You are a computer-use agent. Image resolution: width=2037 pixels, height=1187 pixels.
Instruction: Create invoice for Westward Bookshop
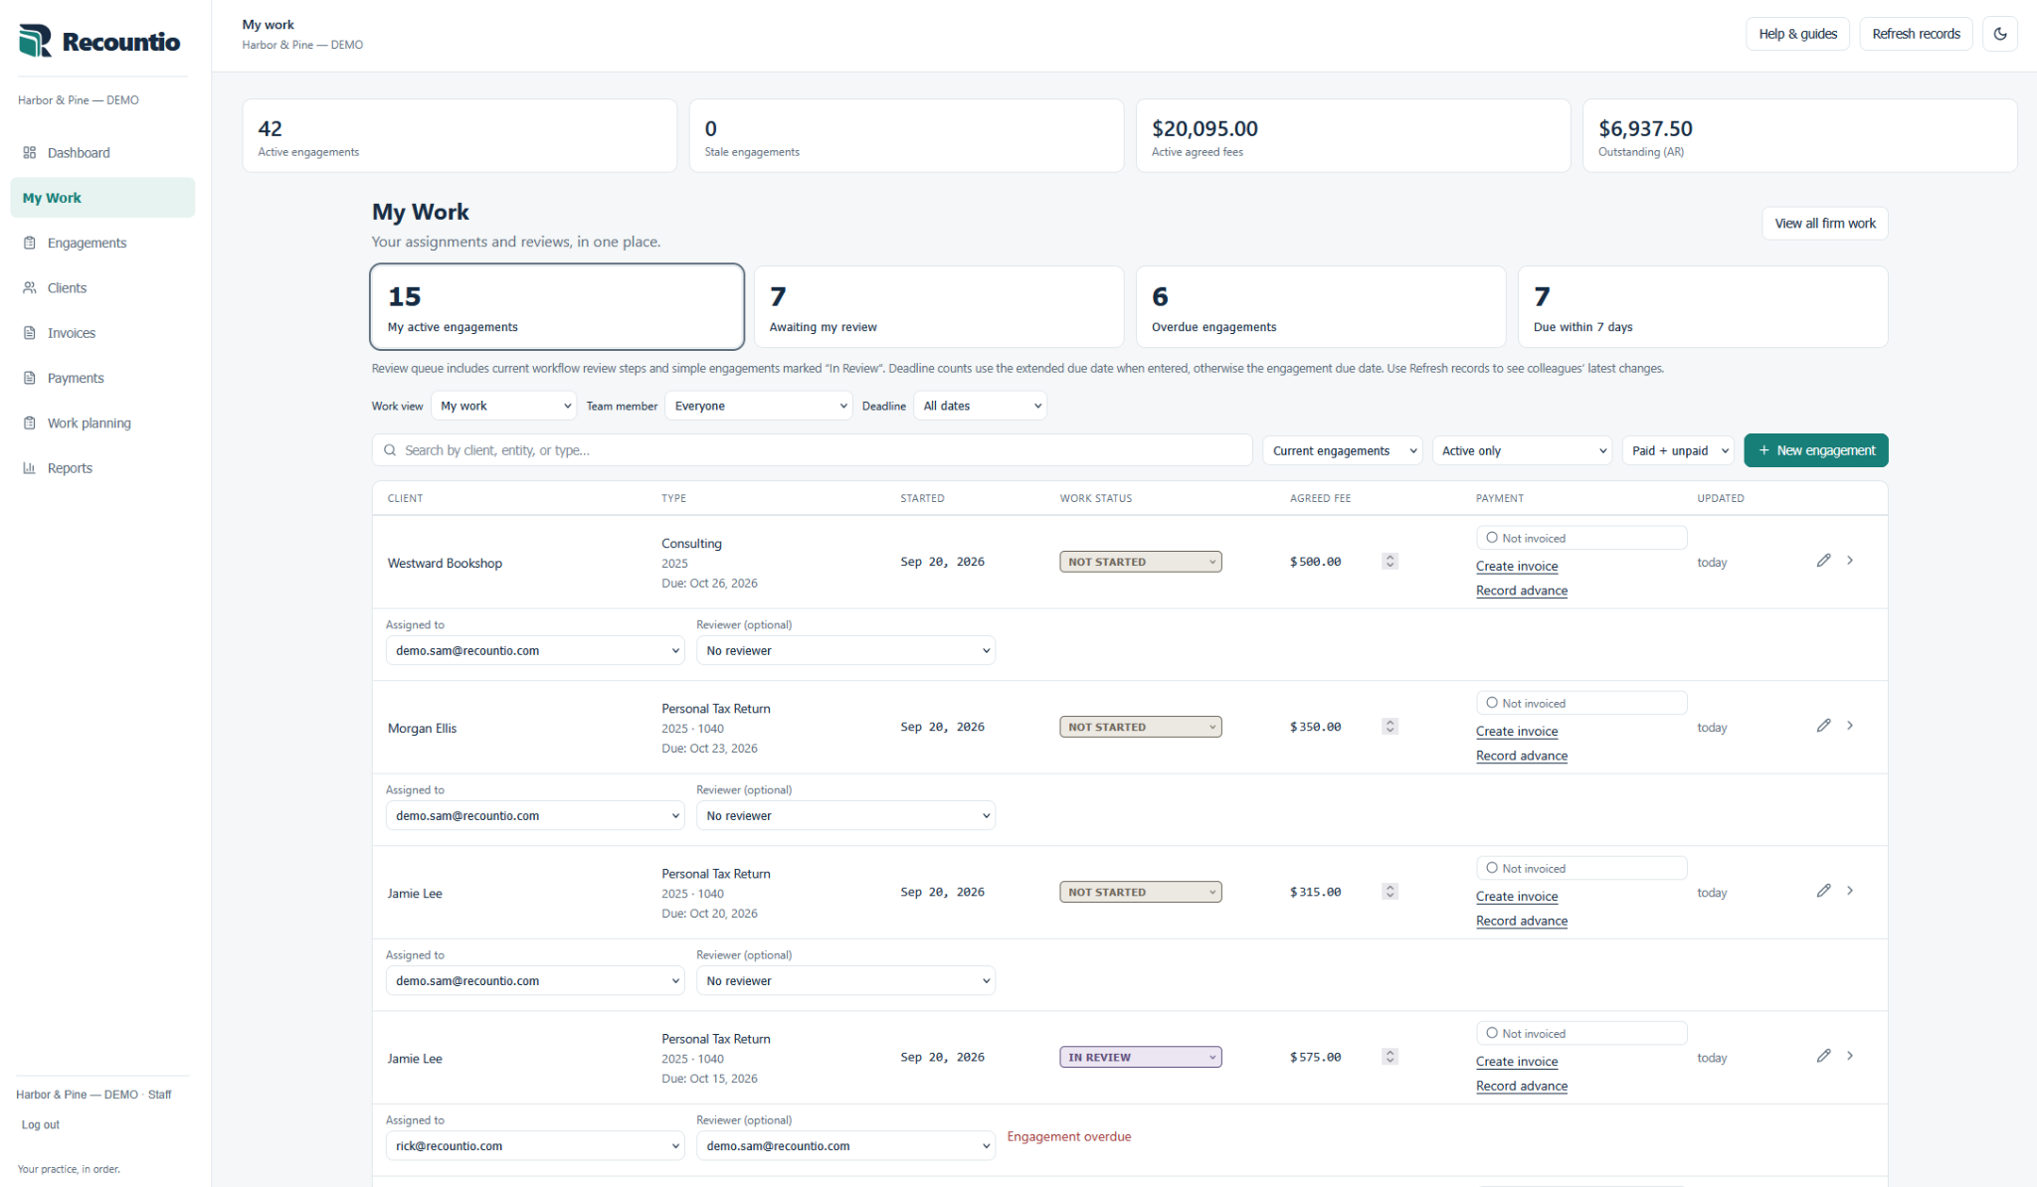click(1517, 566)
